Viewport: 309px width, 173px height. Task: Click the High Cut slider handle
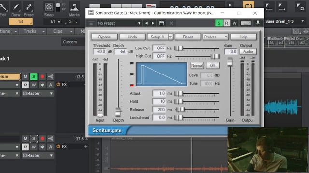[215, 56]
